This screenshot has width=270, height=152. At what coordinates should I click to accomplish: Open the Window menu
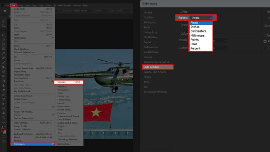click(x=77, y=5)
